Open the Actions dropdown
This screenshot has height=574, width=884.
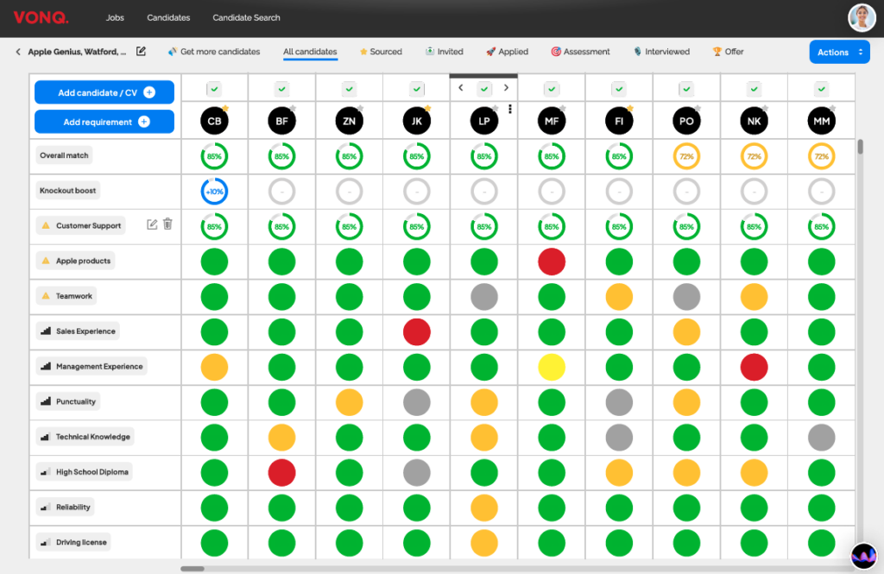pyautogui.click(x=838, y=52)
